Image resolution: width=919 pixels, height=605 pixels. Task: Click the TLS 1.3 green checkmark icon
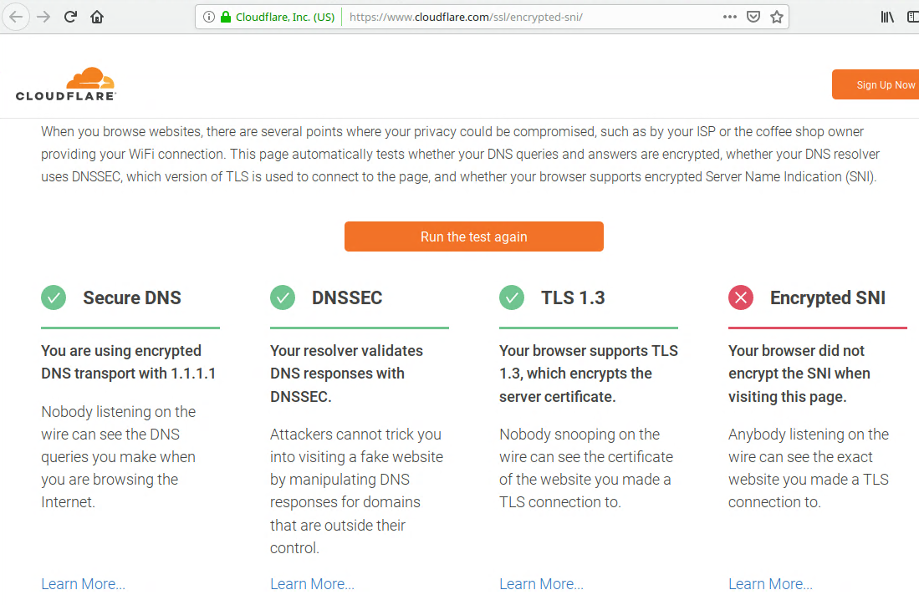[512, 297]
